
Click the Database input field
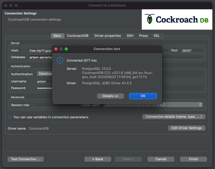[x=41, y=57]
